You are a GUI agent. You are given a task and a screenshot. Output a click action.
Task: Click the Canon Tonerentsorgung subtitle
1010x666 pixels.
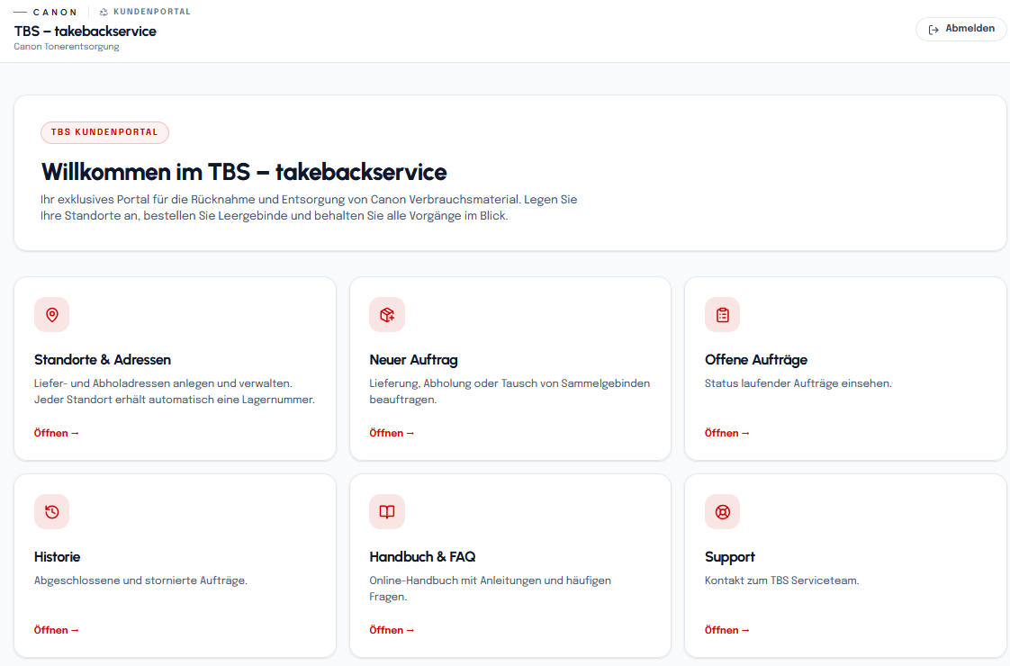point(67,47)
